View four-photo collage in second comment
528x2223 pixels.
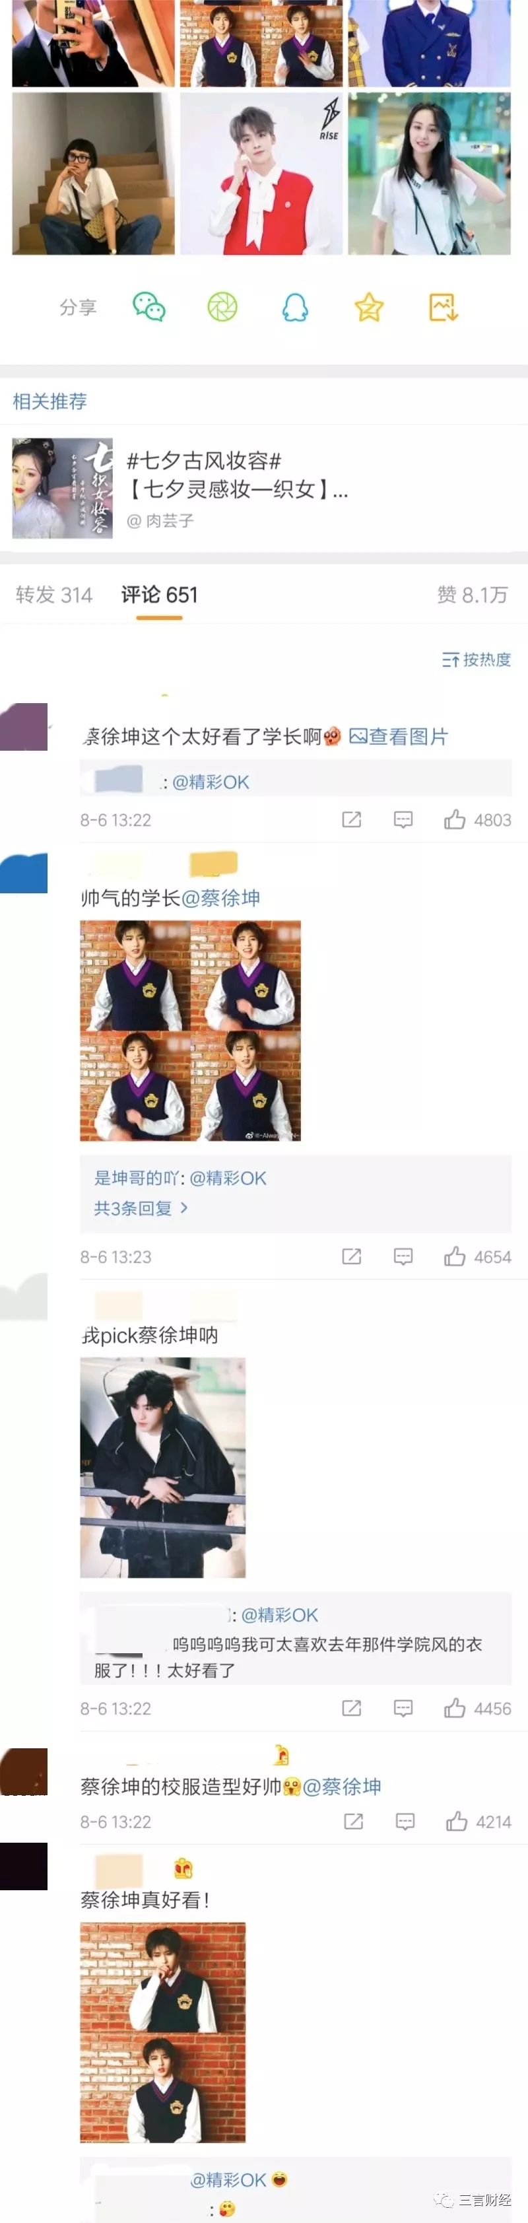pos(191,1031)
